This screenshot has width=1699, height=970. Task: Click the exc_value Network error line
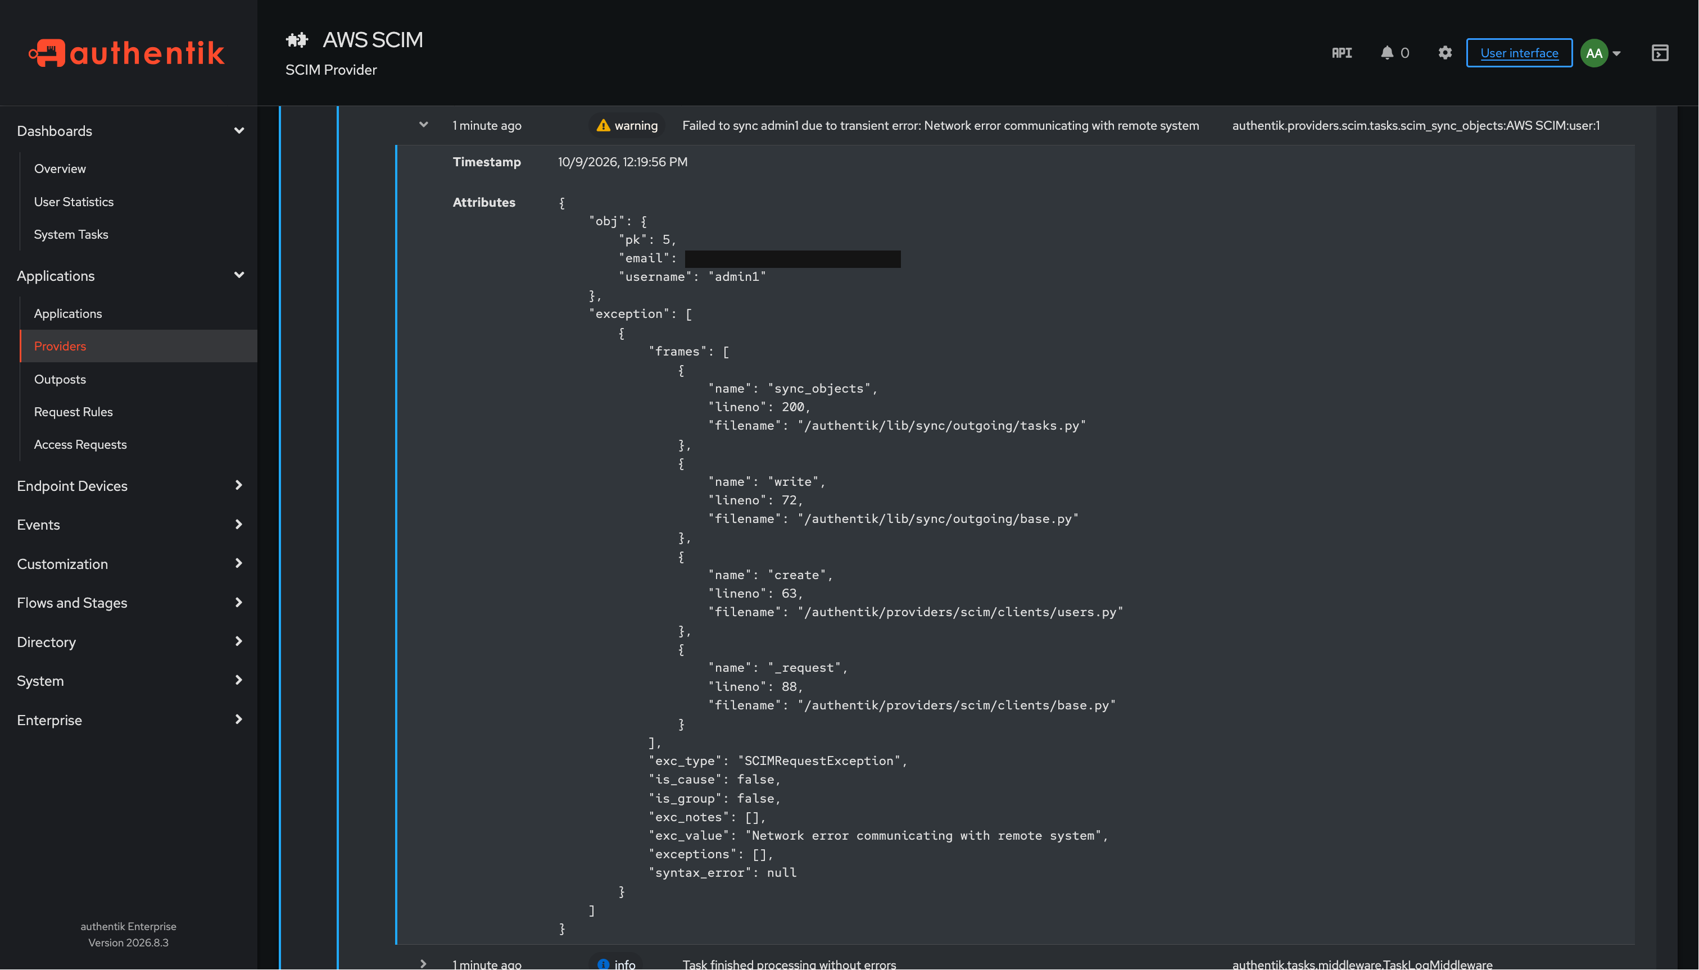[x=878, y=835]
